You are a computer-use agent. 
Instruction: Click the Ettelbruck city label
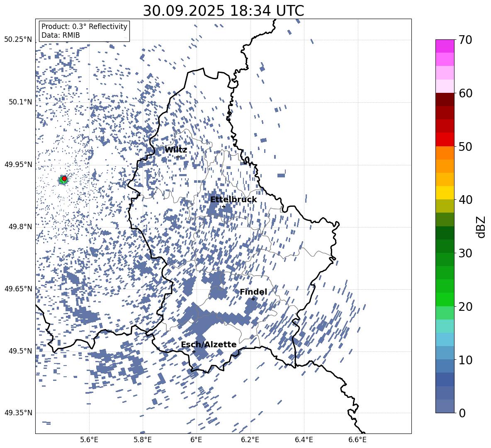(x=233, y=200)
